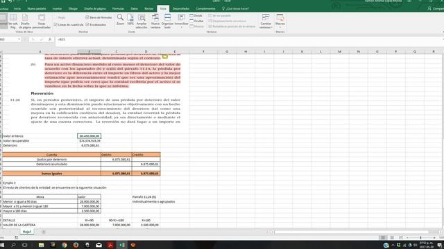Reset zoom with the 100% button
The height and width of the screenshot is (249, 444).
130,20
